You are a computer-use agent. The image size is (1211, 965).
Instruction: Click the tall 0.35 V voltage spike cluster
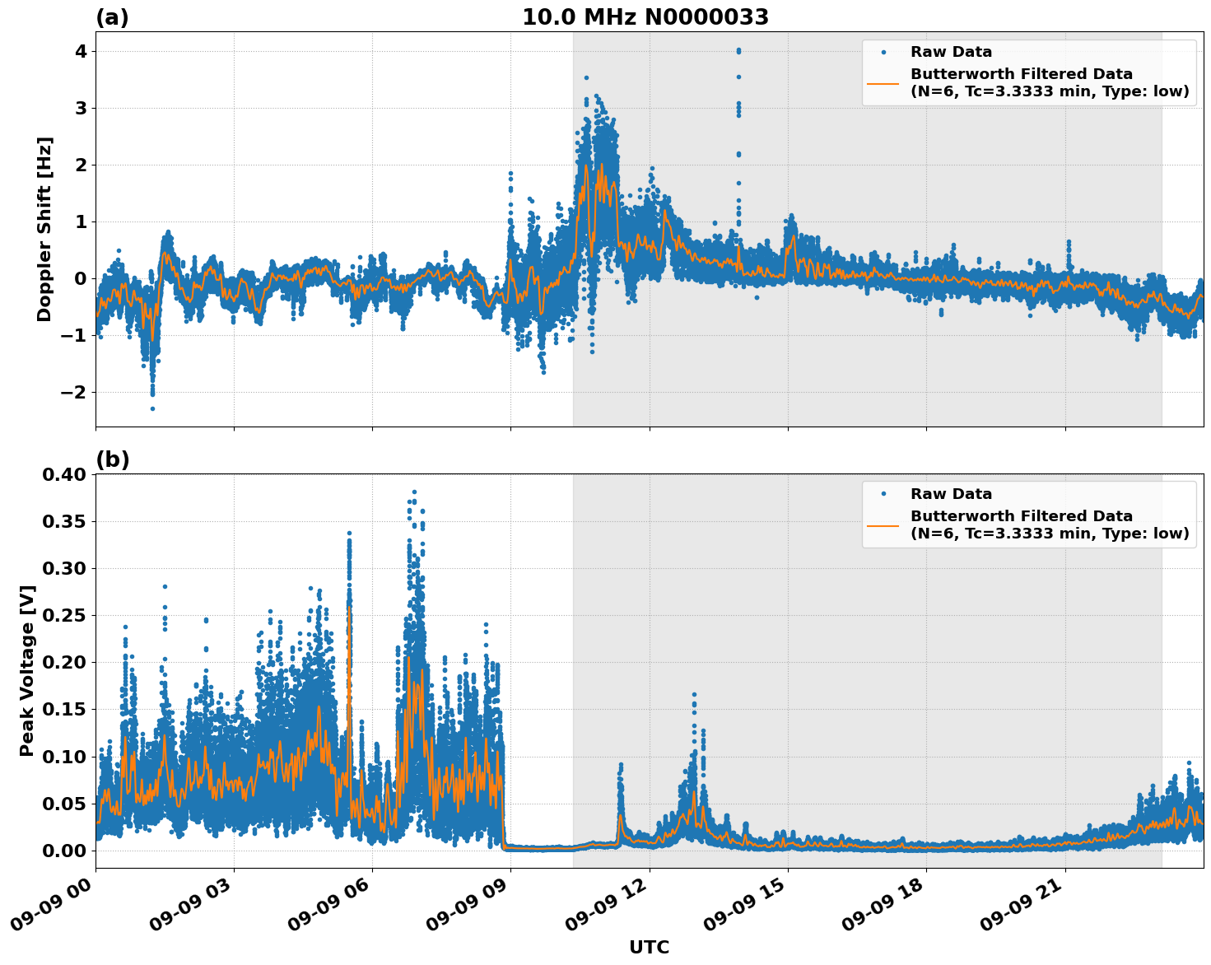point(413,492)
